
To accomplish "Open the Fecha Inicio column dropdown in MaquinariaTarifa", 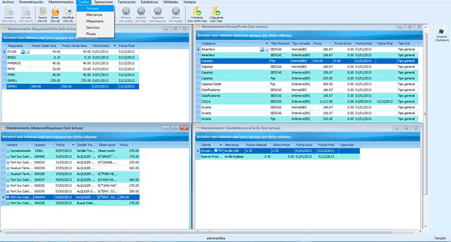I will [x=115, y=46].
